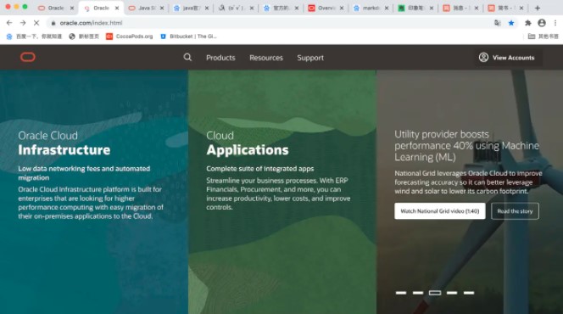Open the 百度一下 bookmark
The image size is (563, 314).
(34, 36)
